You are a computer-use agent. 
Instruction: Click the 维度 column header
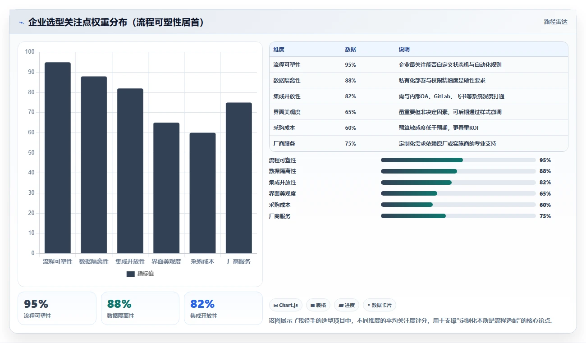(279, 50)
